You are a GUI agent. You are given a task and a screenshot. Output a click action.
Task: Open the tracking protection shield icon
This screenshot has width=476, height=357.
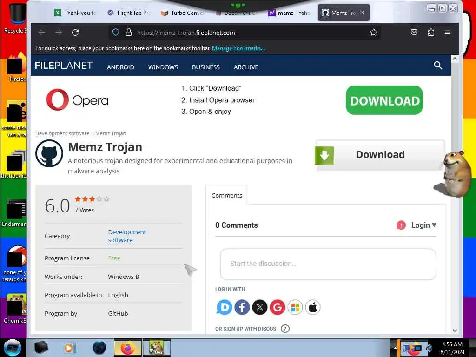pyautogui.click(x=116, y=32)
